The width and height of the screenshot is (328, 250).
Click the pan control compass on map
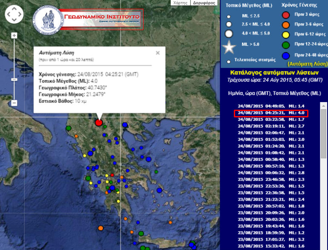pyautogui.click(x=14, y=15)
